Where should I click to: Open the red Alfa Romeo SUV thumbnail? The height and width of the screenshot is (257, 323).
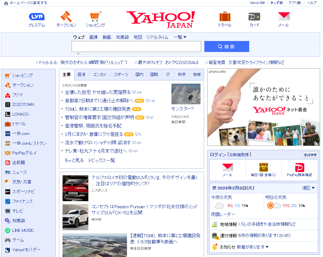click(x=75, y=188)
